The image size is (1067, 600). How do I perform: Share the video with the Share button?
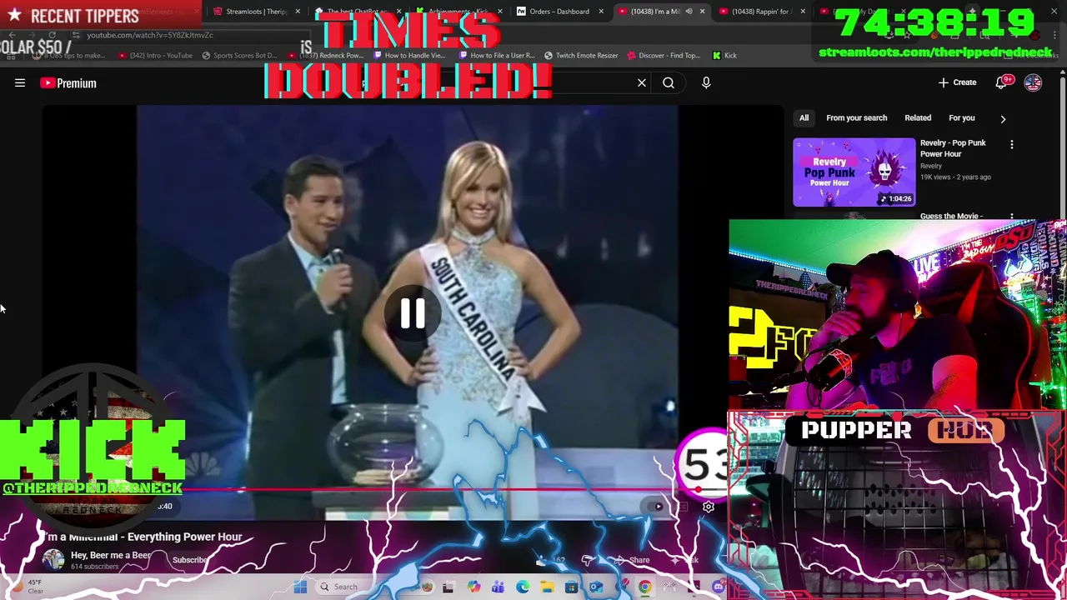point(632,560)
